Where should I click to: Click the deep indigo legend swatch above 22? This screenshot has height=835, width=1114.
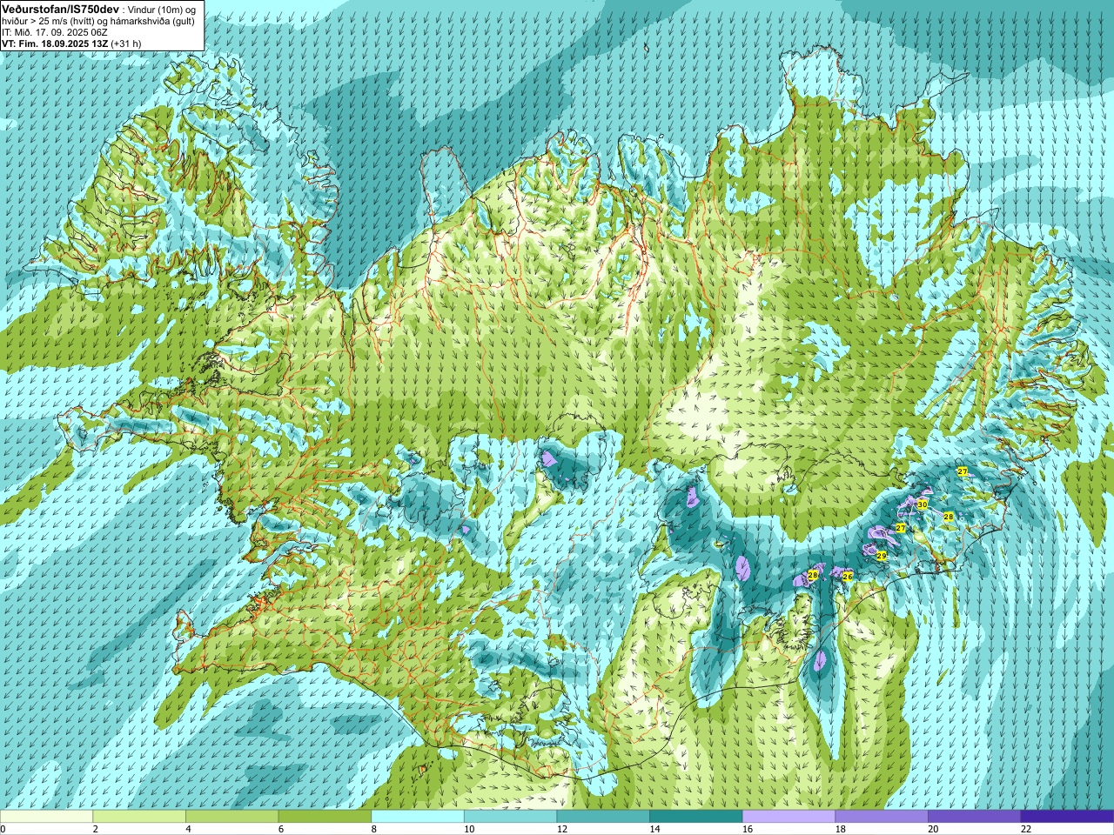[1067, 817]
